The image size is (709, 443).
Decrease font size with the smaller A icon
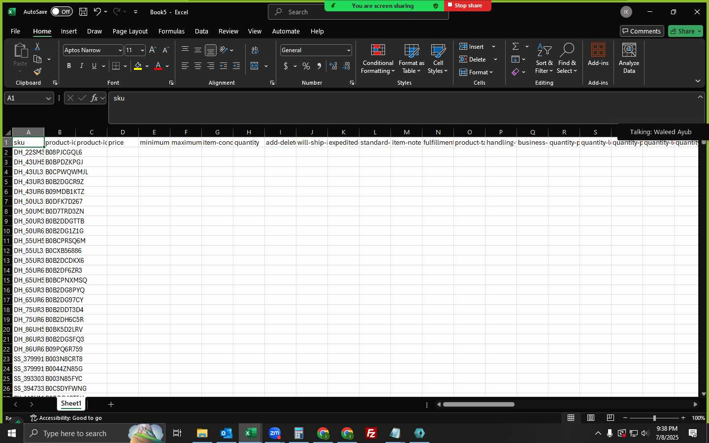coord(165,50)
